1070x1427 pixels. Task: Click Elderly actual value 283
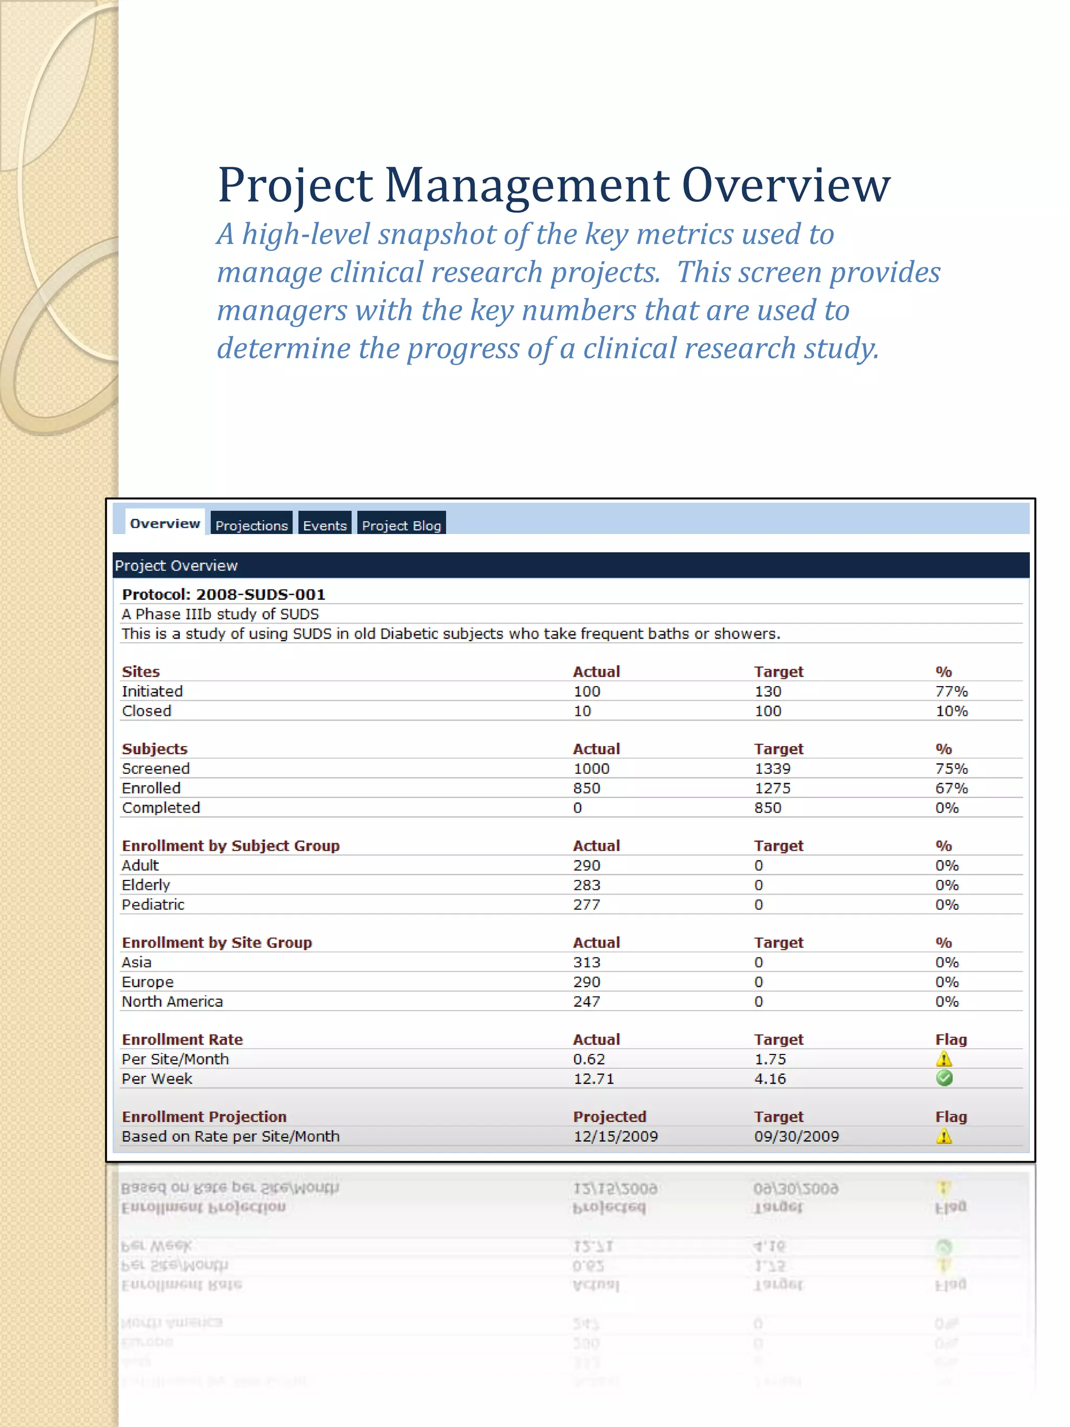(x=586, y=885)
